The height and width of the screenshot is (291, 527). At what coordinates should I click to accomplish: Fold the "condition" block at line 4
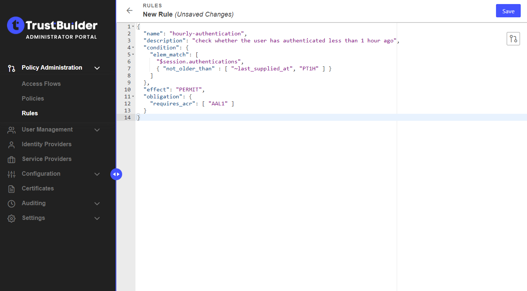[133, 48]
